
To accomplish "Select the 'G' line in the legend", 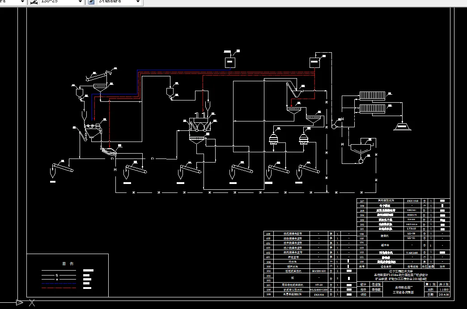I will [x=59, y=275].
